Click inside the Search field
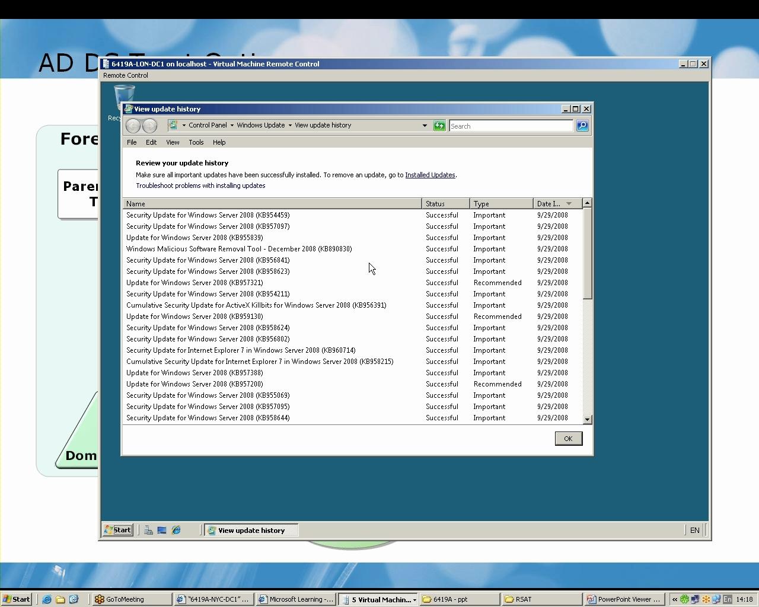The image size is (759, 607). tap(511, 126)
